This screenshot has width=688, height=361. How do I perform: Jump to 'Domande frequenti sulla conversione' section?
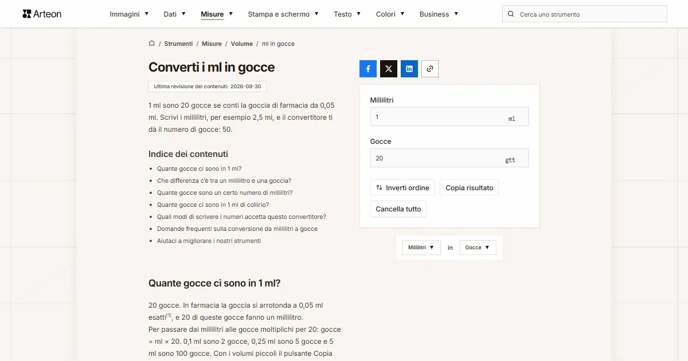(x=237, y=229)
